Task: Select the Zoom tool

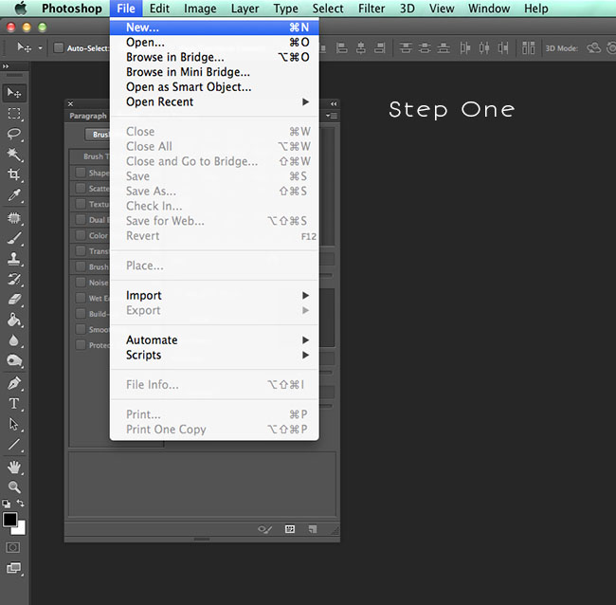Action: click(14, 487)
